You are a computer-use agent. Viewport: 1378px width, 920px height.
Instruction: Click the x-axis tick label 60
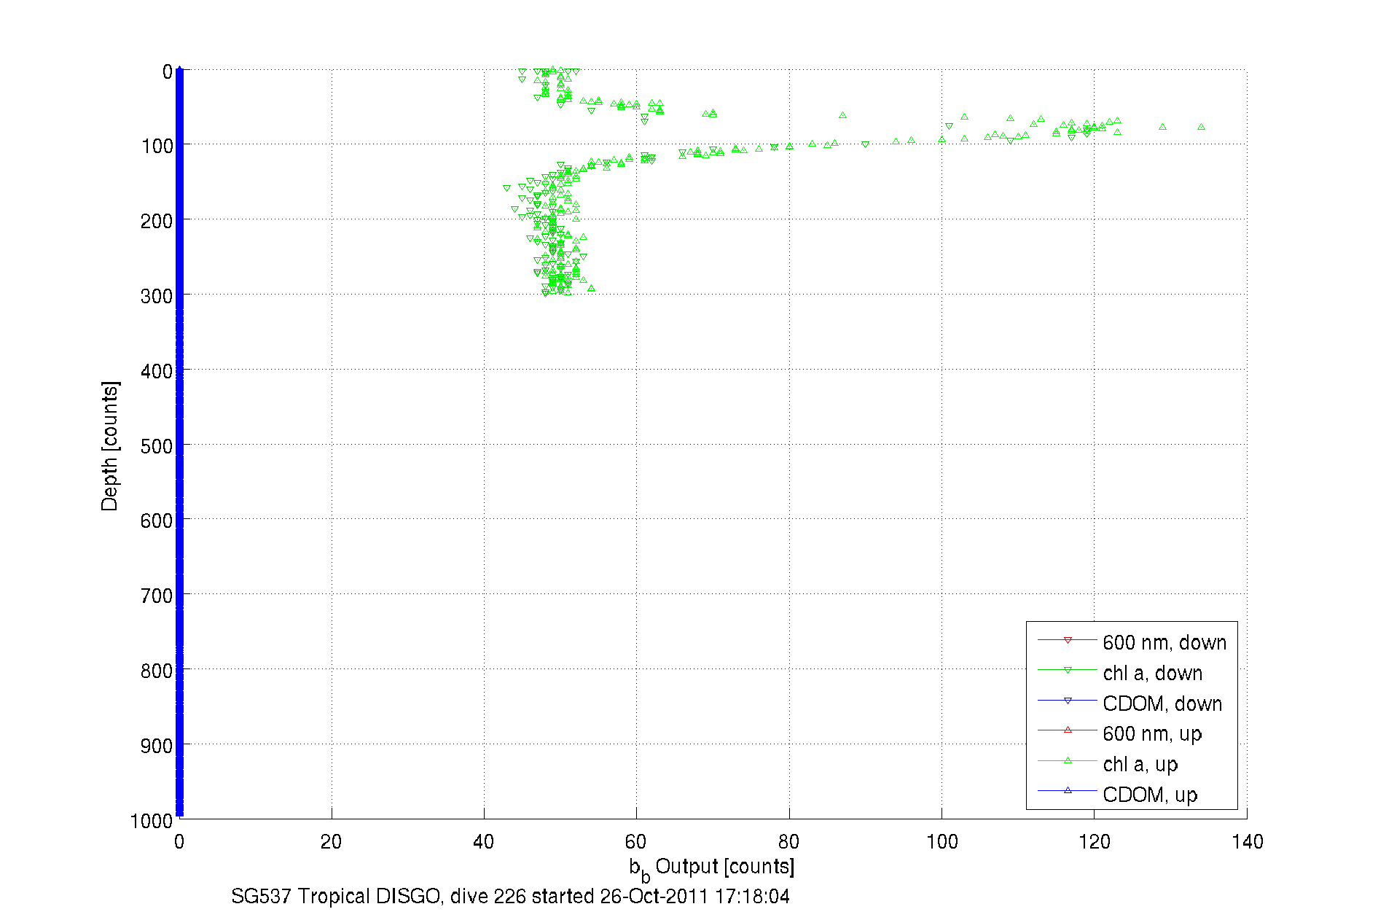636,842
